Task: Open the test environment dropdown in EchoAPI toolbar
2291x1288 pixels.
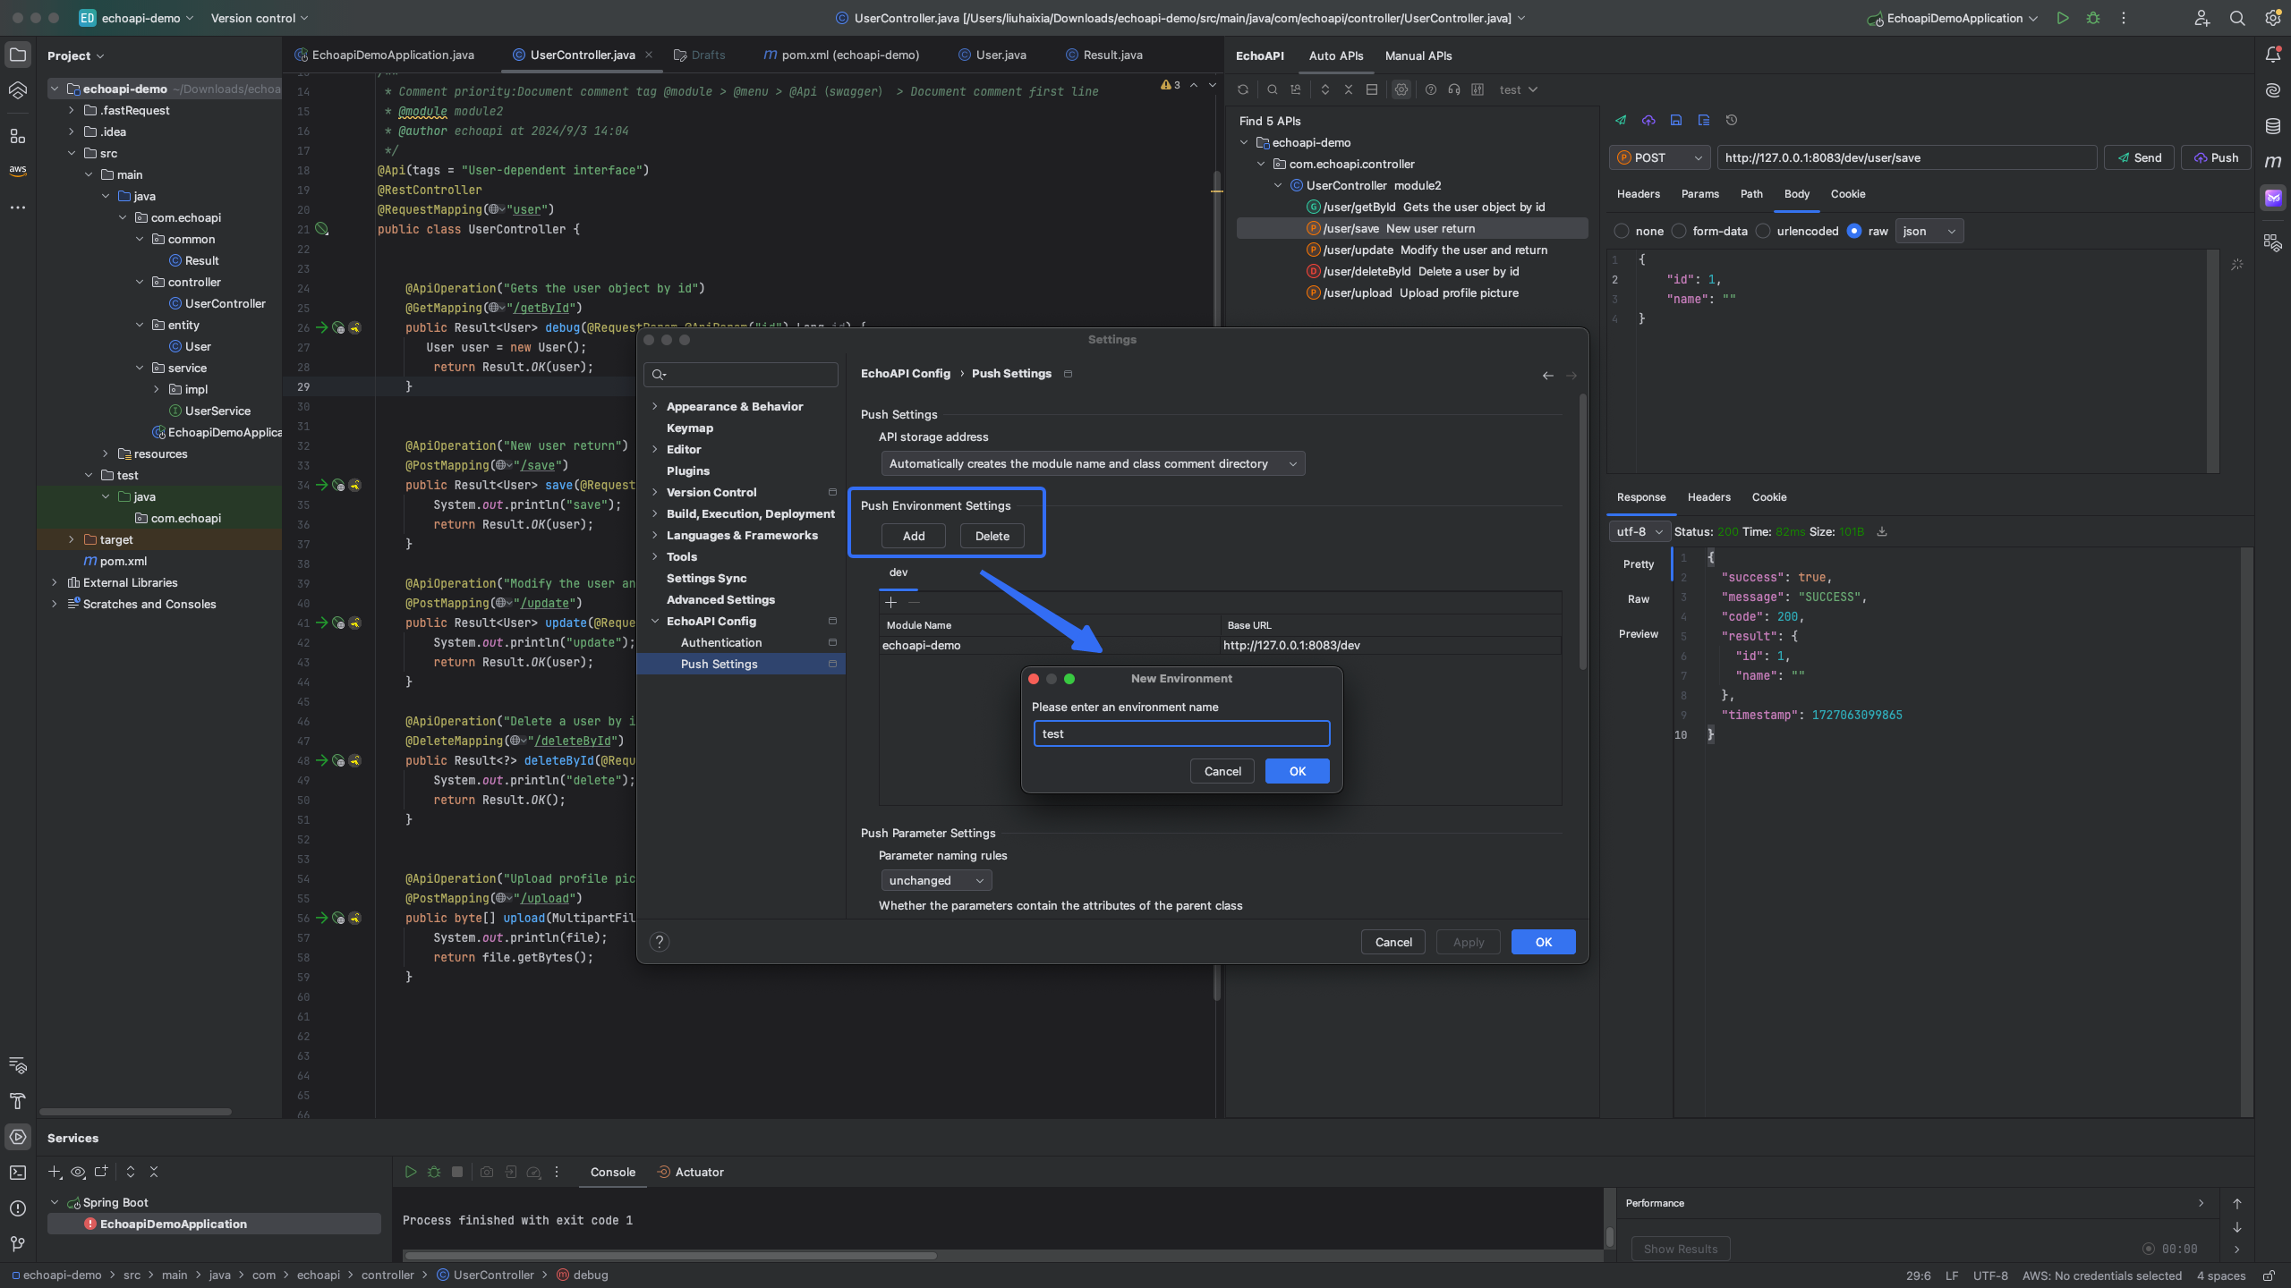Action: point(1518,89)
